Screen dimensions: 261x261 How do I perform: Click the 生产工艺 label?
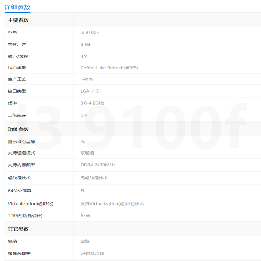17,79
